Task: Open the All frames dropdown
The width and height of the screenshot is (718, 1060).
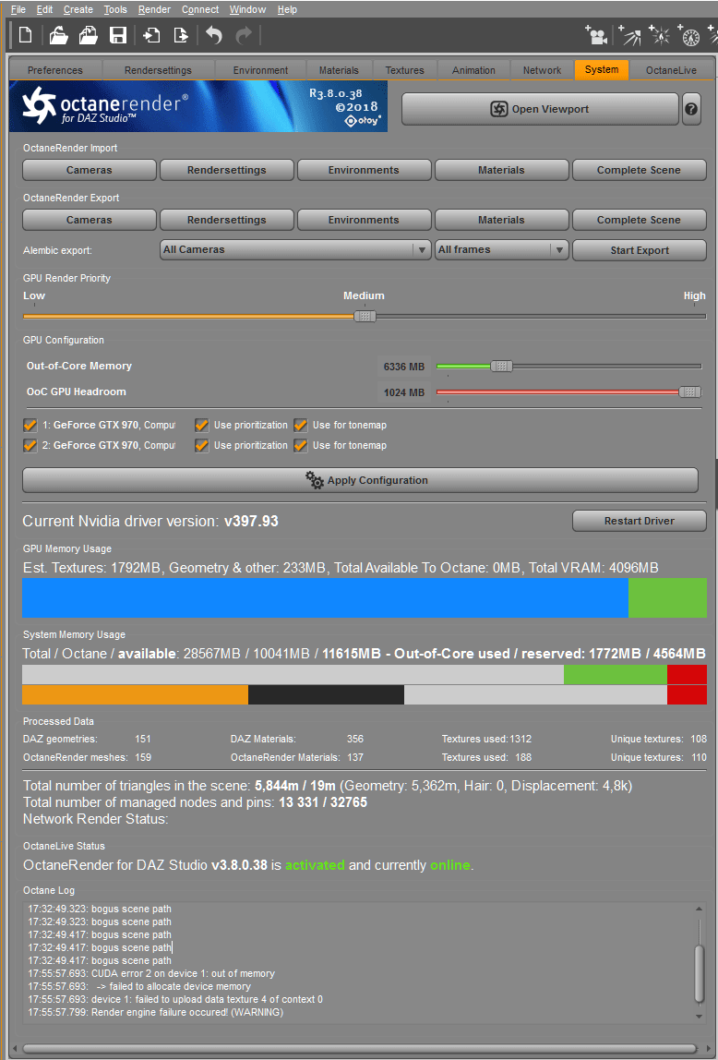Action: pyautogui.click(x=501, y=249)
